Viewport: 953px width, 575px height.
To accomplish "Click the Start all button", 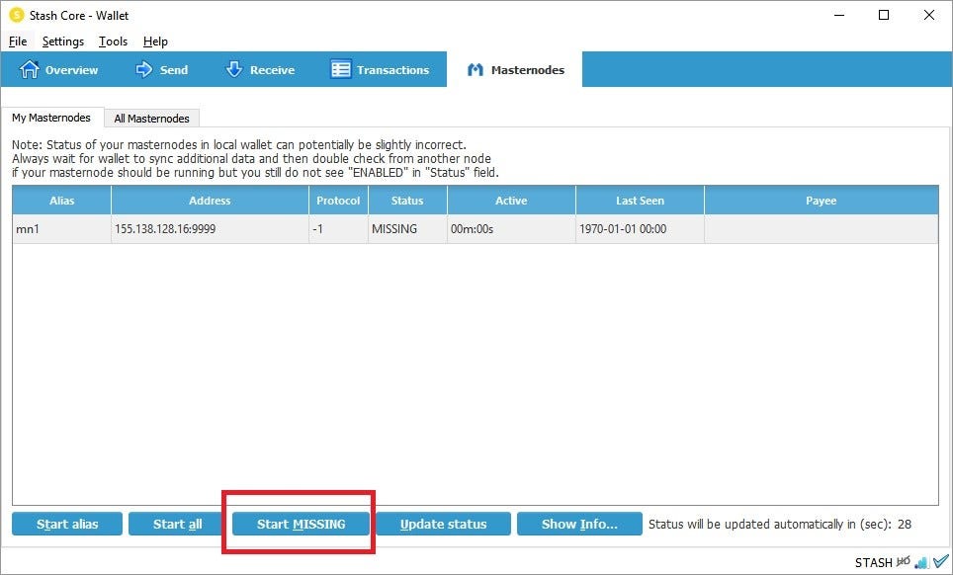I will [177, 524].
